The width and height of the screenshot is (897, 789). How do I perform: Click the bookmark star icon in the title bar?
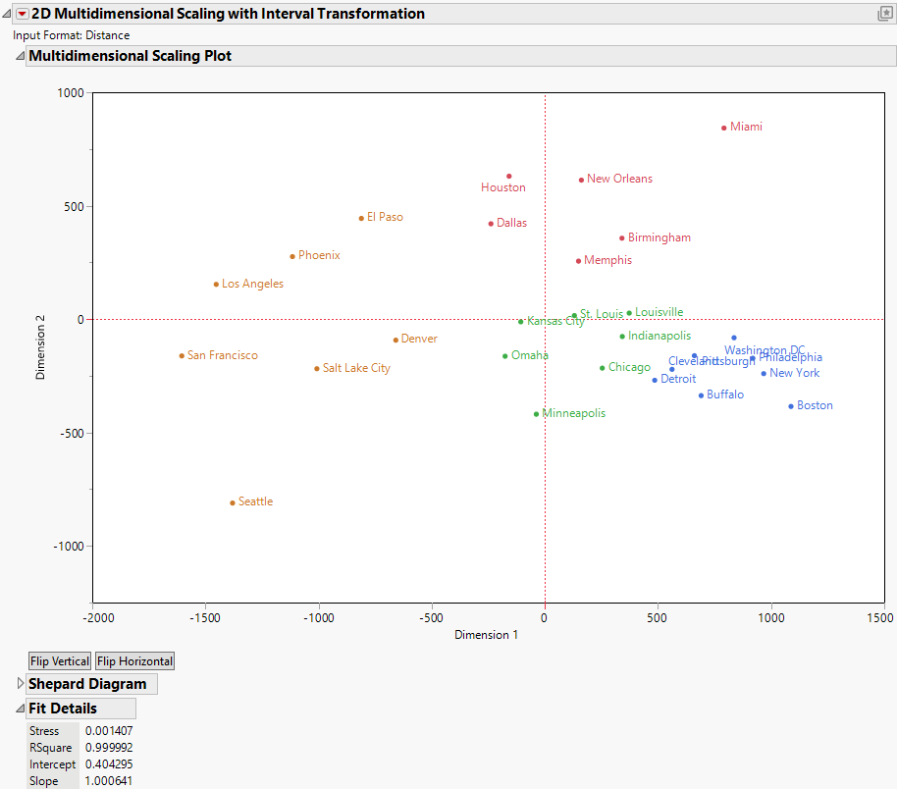884,14
